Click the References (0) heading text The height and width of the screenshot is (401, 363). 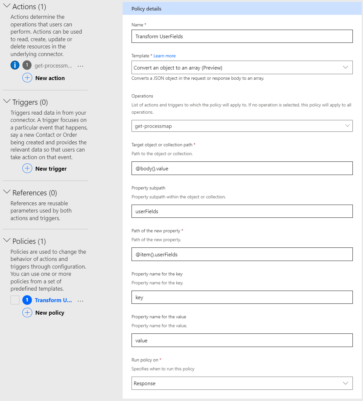tap(35, 193)
